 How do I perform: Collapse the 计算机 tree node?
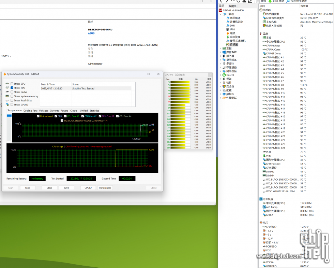point(221,14)
